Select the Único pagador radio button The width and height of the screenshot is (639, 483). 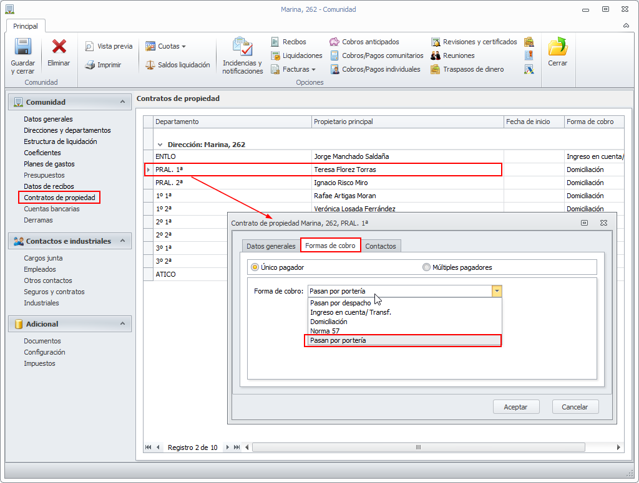[x=255, y=267]
